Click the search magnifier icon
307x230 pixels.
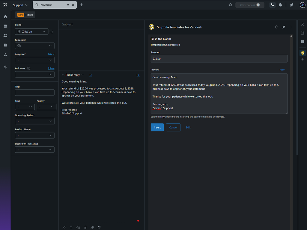point(231,5)
